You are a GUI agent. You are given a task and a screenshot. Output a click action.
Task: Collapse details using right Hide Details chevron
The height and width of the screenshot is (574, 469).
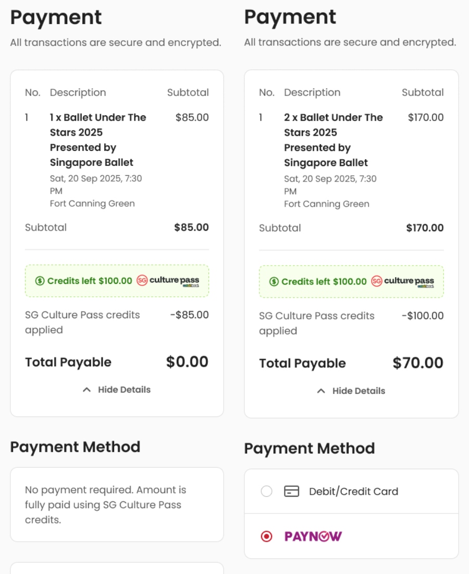coord(322,391)
